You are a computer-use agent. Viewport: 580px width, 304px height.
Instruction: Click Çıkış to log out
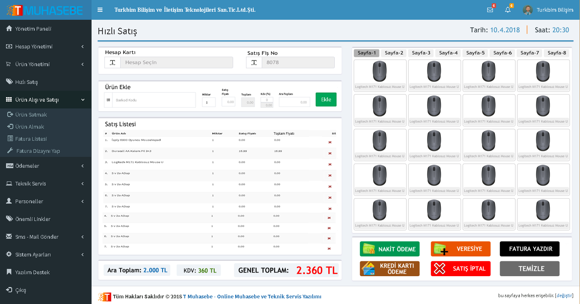(x=46, y=290)
